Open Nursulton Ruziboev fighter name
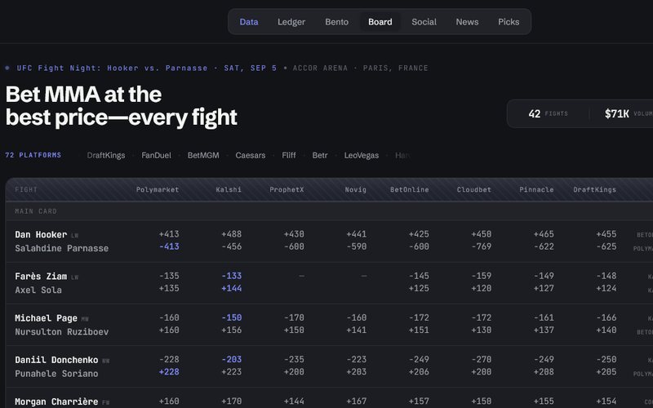Viewport: 653px width, 408px height. point(62,332)
